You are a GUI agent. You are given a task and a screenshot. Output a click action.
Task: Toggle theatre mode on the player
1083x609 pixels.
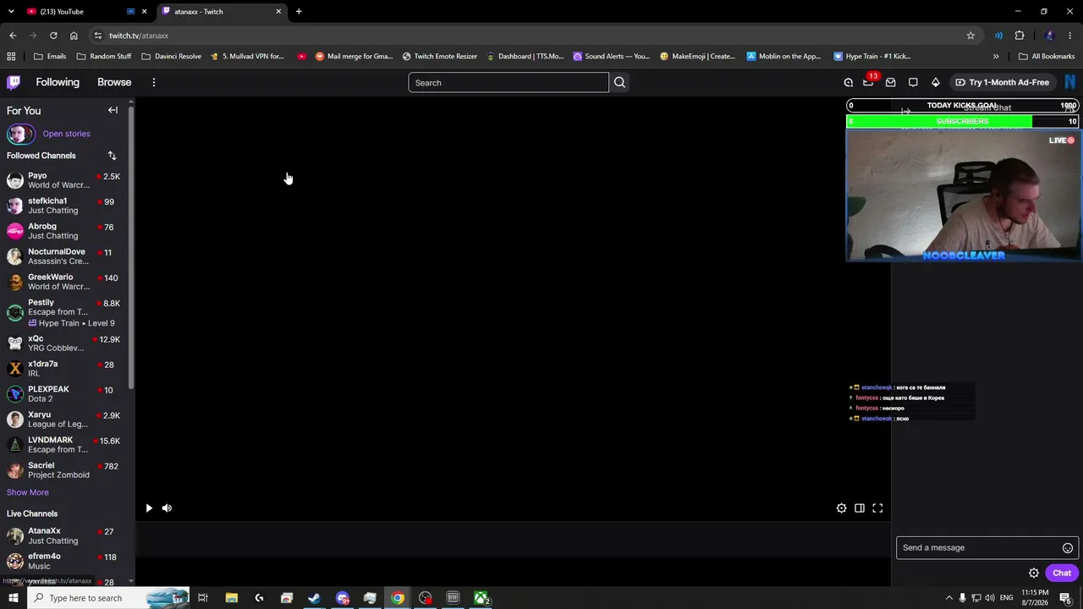click(859, 508)
